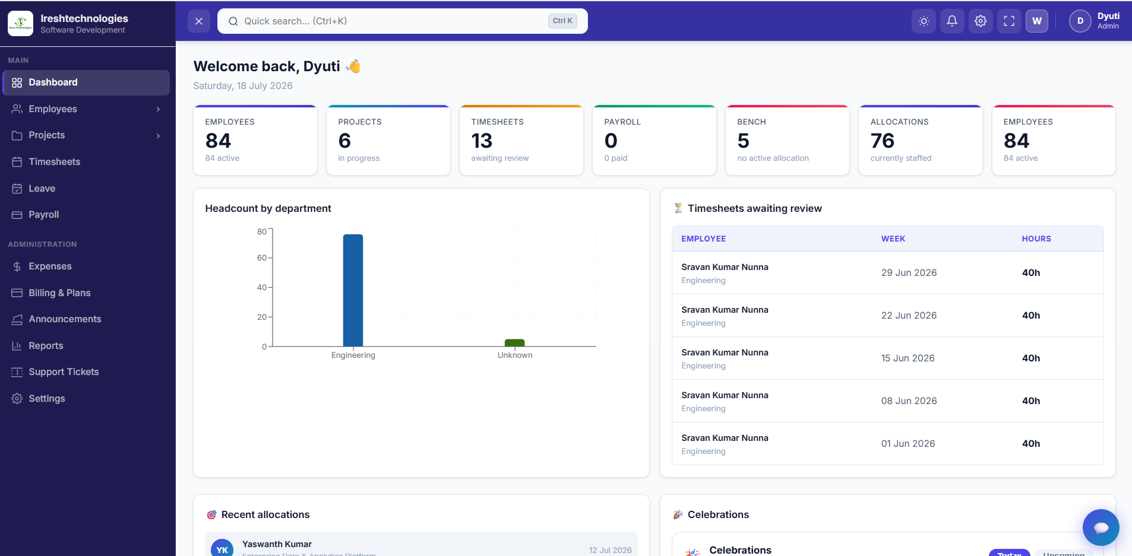Open the settings gear in the top bar
Viewport: 1132px width, 556px height.
[981, 21]
